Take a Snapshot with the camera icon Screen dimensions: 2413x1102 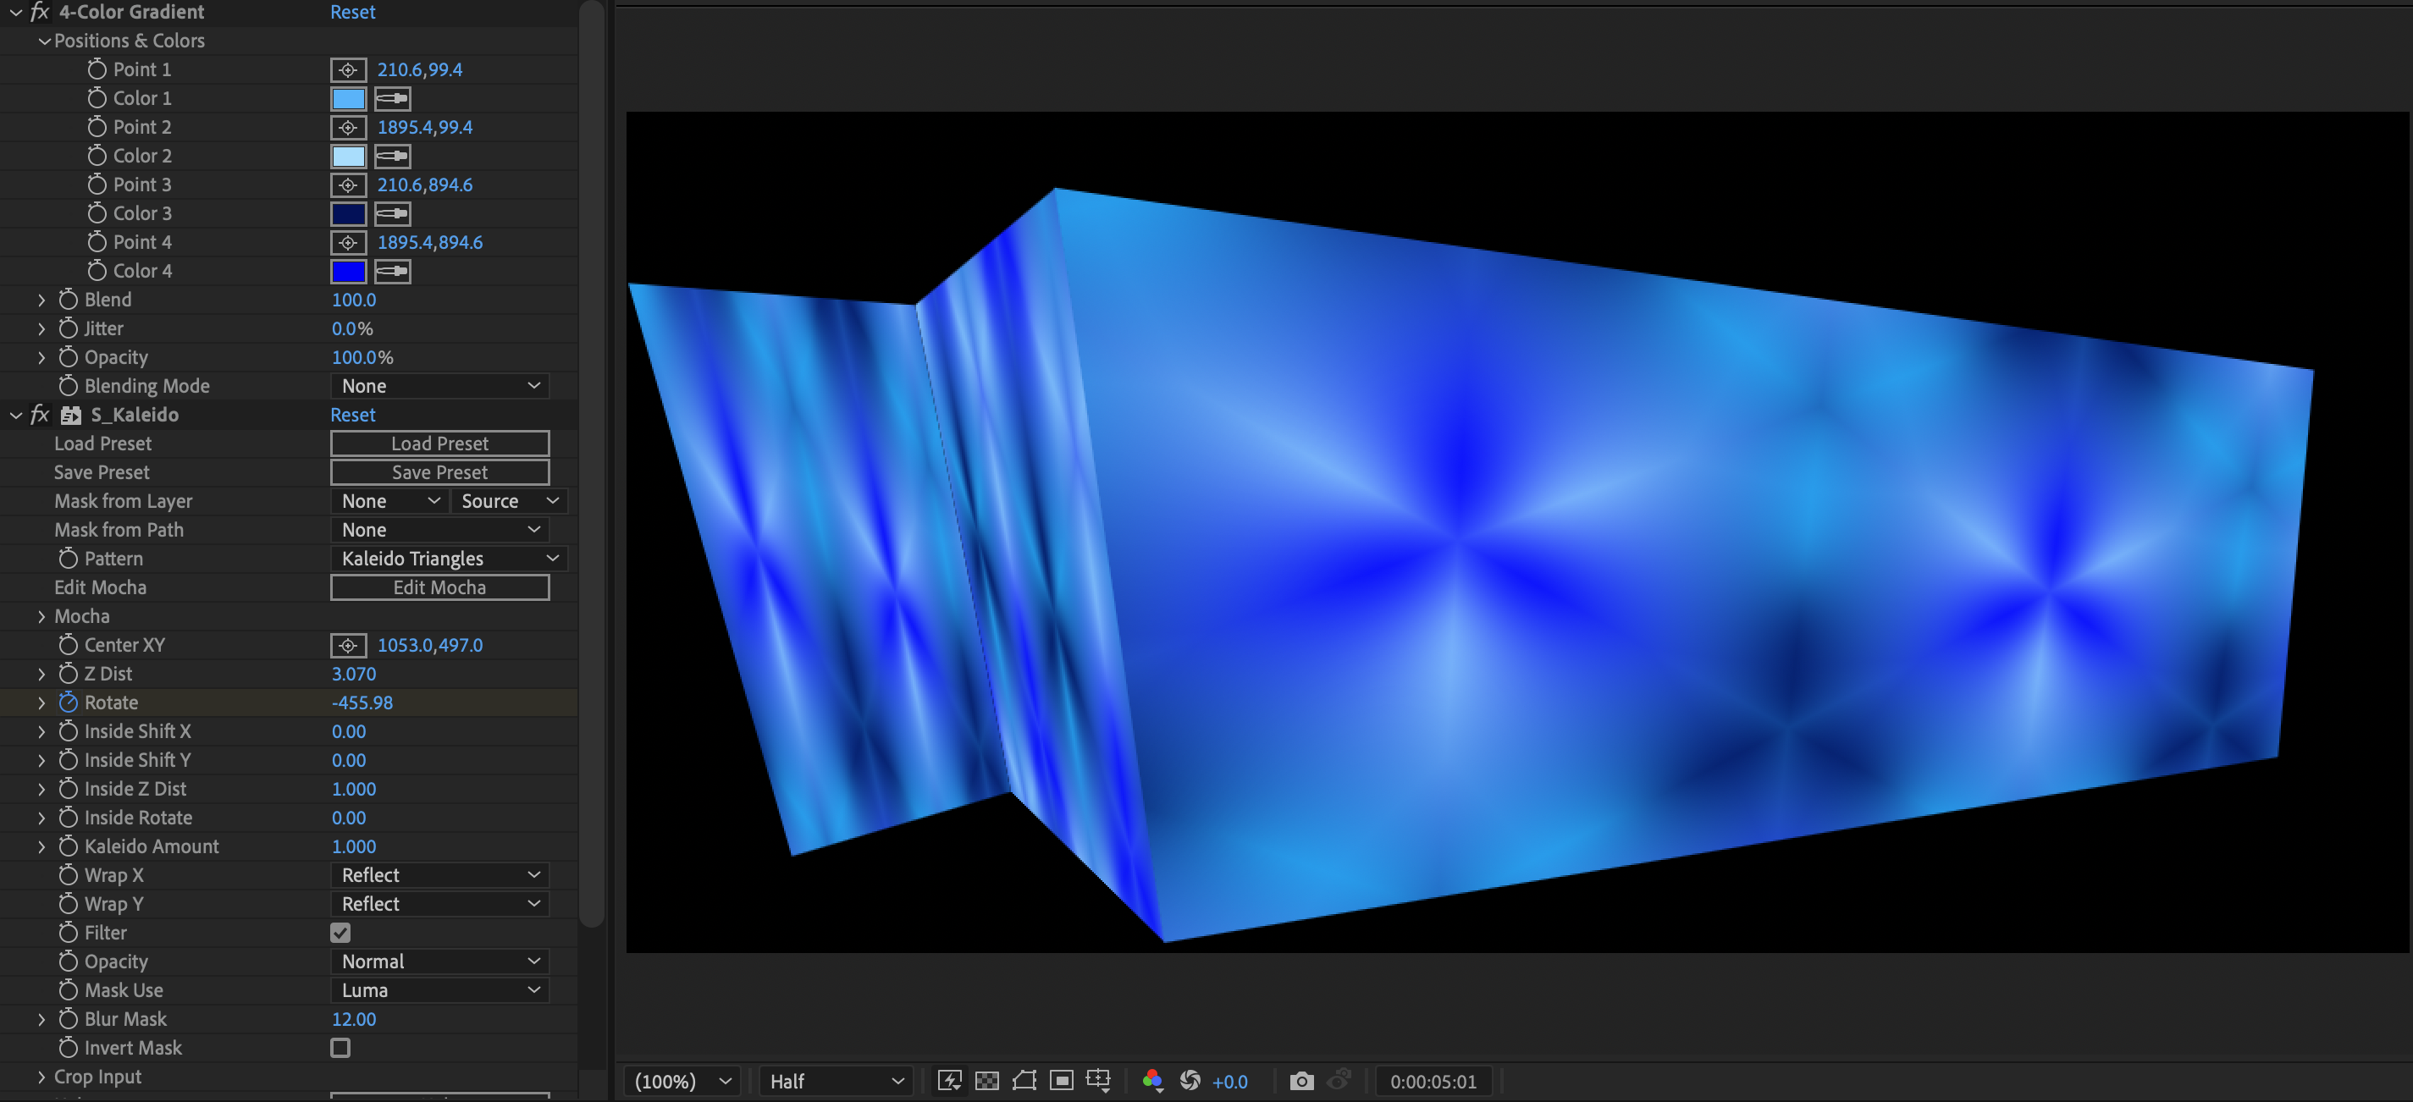click(x=1301, y=1082)
